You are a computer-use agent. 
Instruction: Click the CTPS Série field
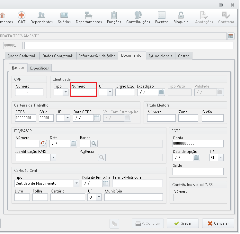point(46,118)
